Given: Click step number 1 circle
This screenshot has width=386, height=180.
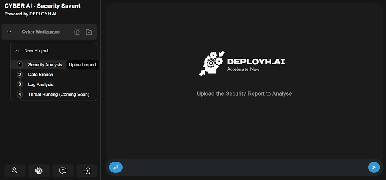Looking at the screenshot, I should (20, 65).
